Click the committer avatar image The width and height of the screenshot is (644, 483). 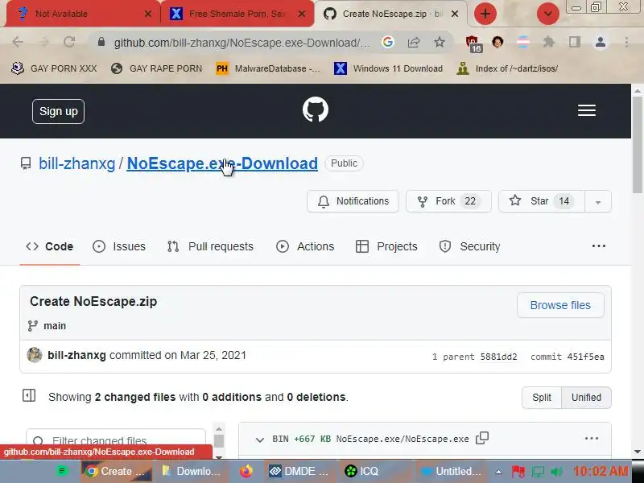click(x=35, y=355)
